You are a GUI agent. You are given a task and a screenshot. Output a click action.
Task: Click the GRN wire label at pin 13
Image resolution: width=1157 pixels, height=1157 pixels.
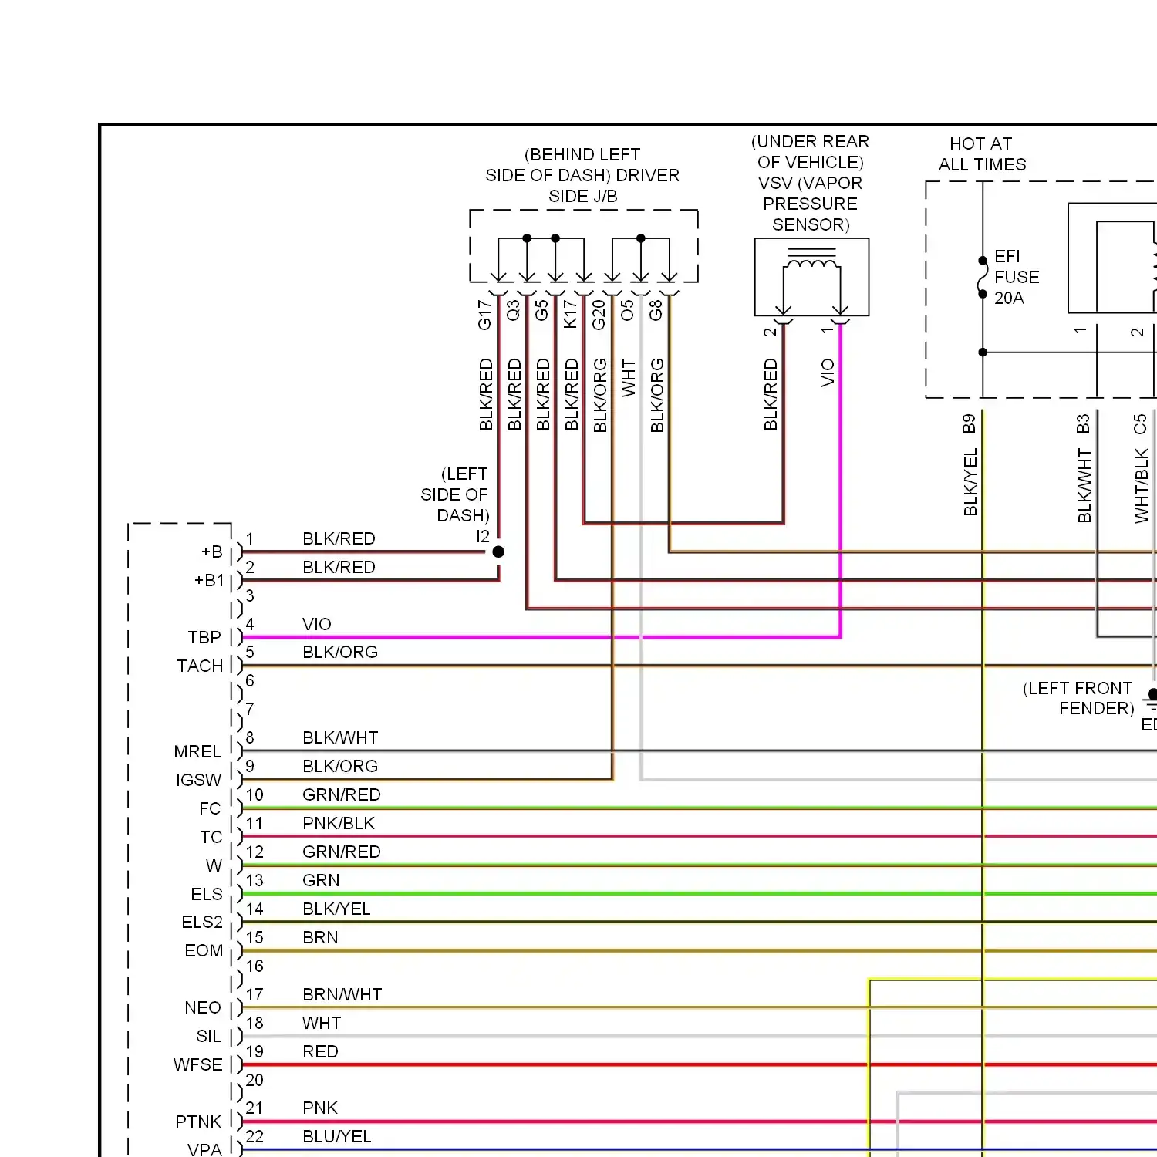point(321,880)
